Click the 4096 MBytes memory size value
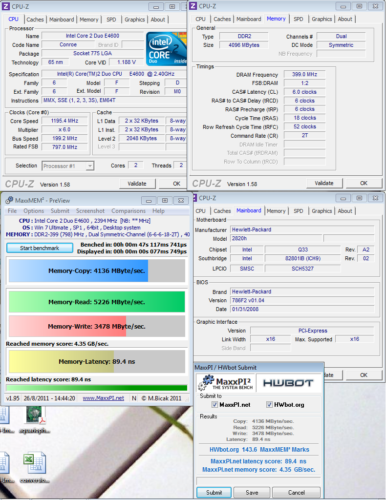 244,45
